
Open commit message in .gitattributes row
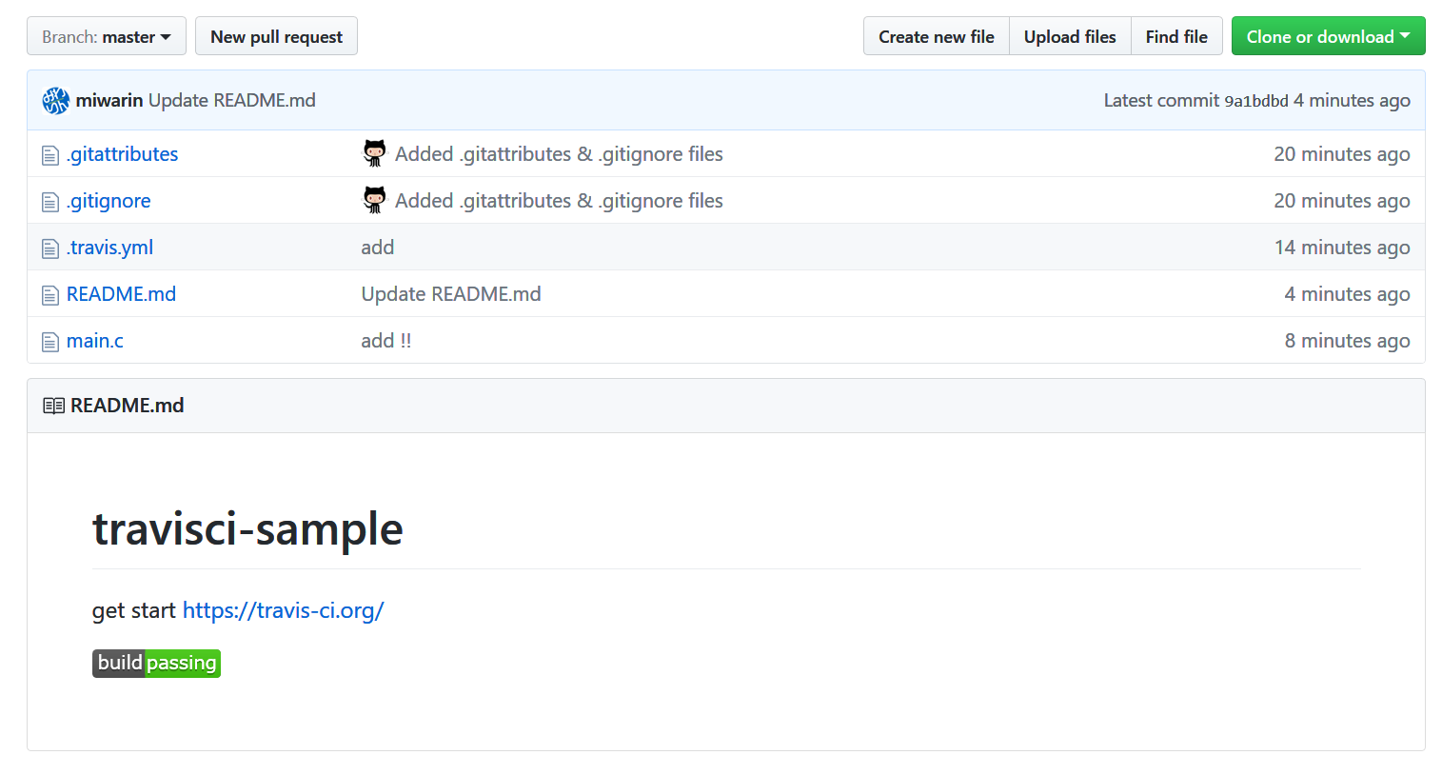coord(559,154)
